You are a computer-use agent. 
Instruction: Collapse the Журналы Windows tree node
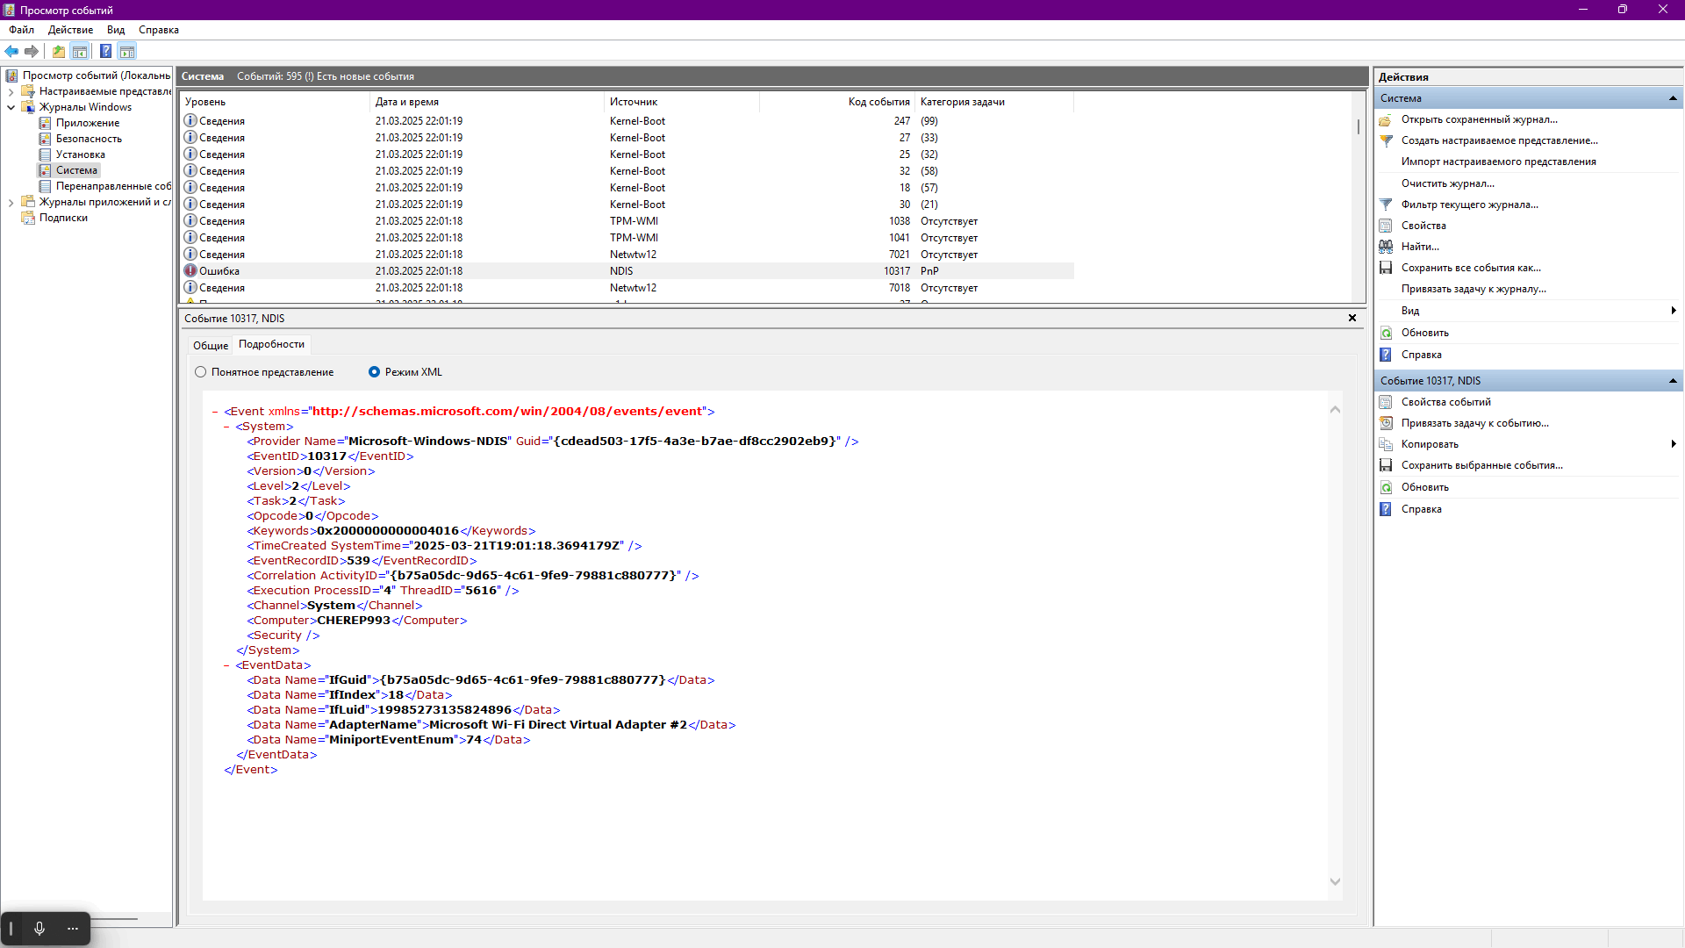click(11, 107)
